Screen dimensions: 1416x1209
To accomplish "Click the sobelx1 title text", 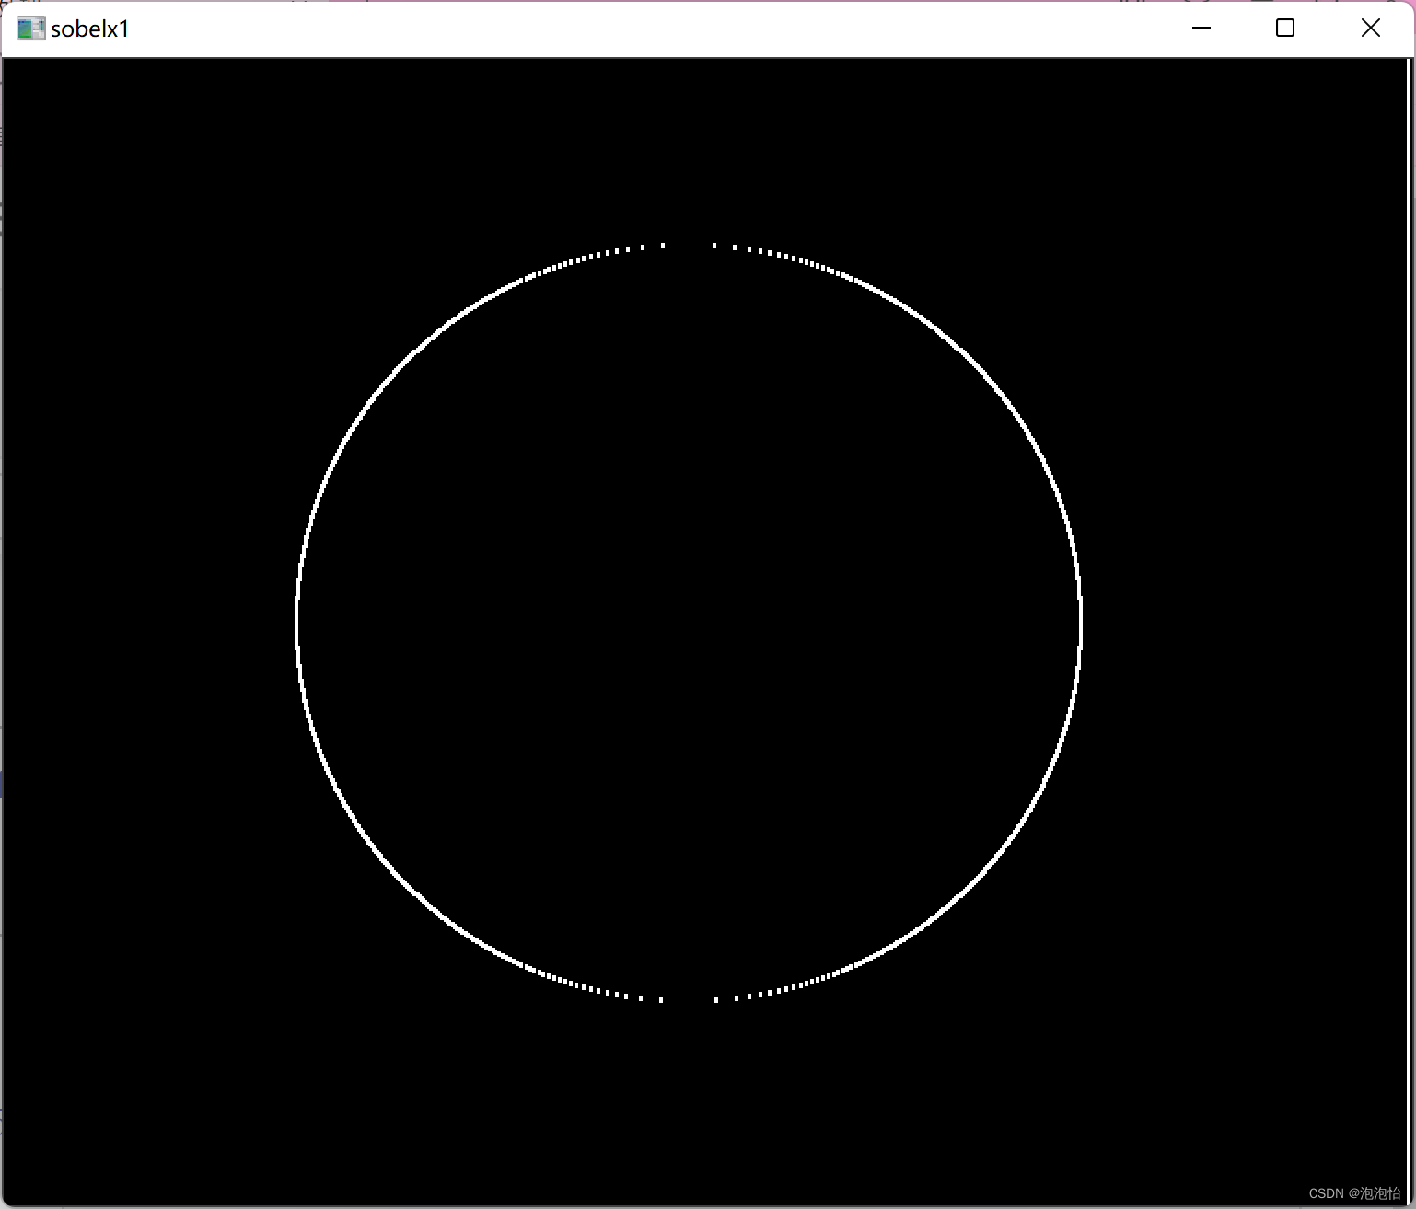I will point(89,29).
